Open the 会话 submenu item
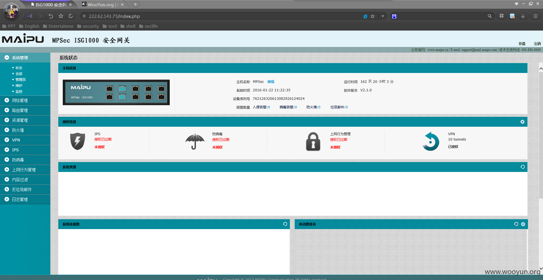This screenshot has width=543, height=280. pos(19,74)
